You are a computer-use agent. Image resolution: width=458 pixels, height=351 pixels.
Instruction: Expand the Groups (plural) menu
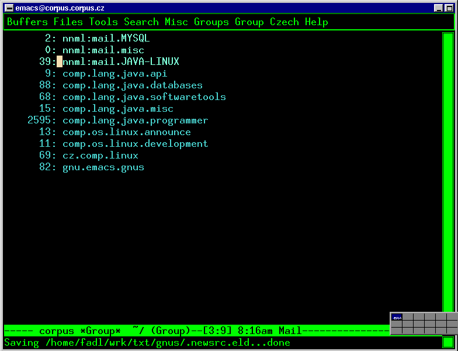tap(211, 22)
